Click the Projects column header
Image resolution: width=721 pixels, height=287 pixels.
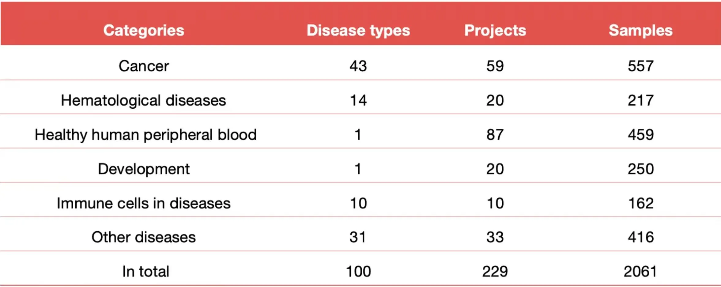(495, 30)
